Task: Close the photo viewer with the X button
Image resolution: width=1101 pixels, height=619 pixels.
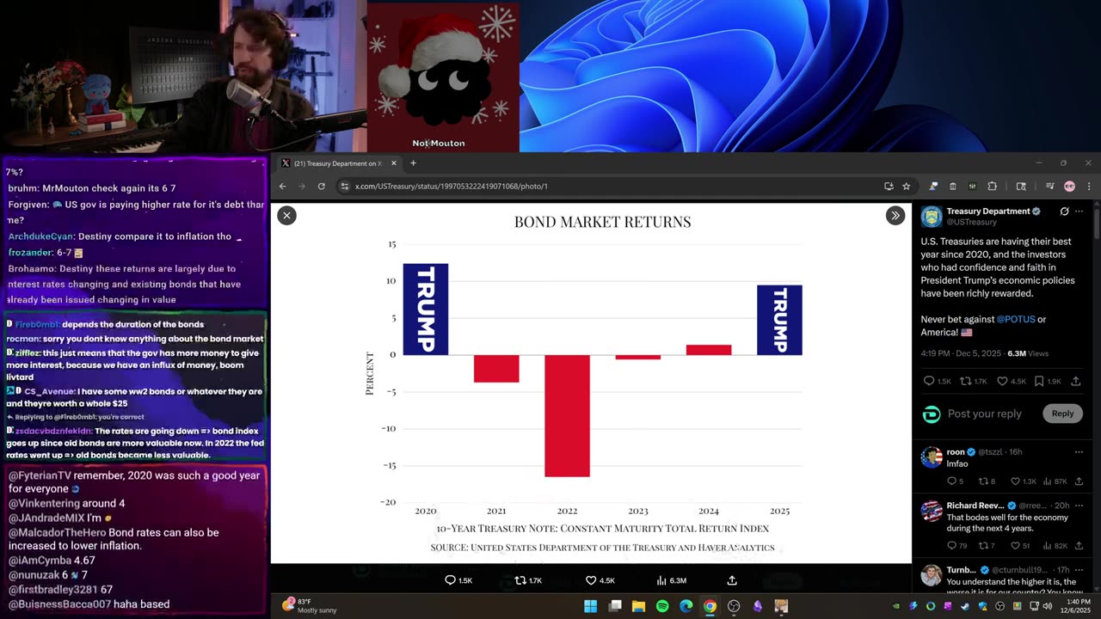Action: (x=286, y=216)
